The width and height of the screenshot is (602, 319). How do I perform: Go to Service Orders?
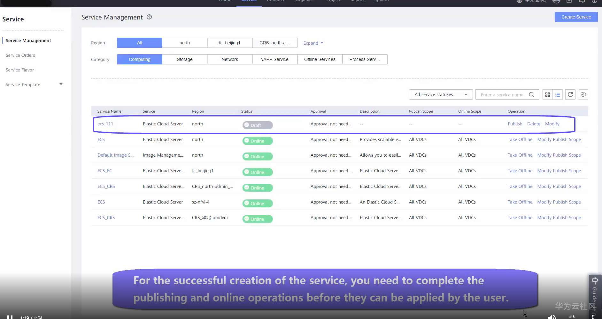(20, 55)
